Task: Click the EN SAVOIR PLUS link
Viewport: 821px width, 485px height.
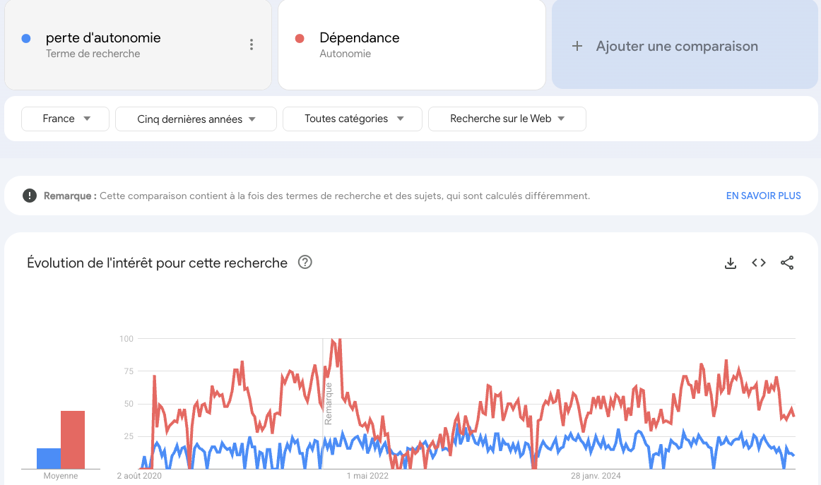Action: pos(763,196)
